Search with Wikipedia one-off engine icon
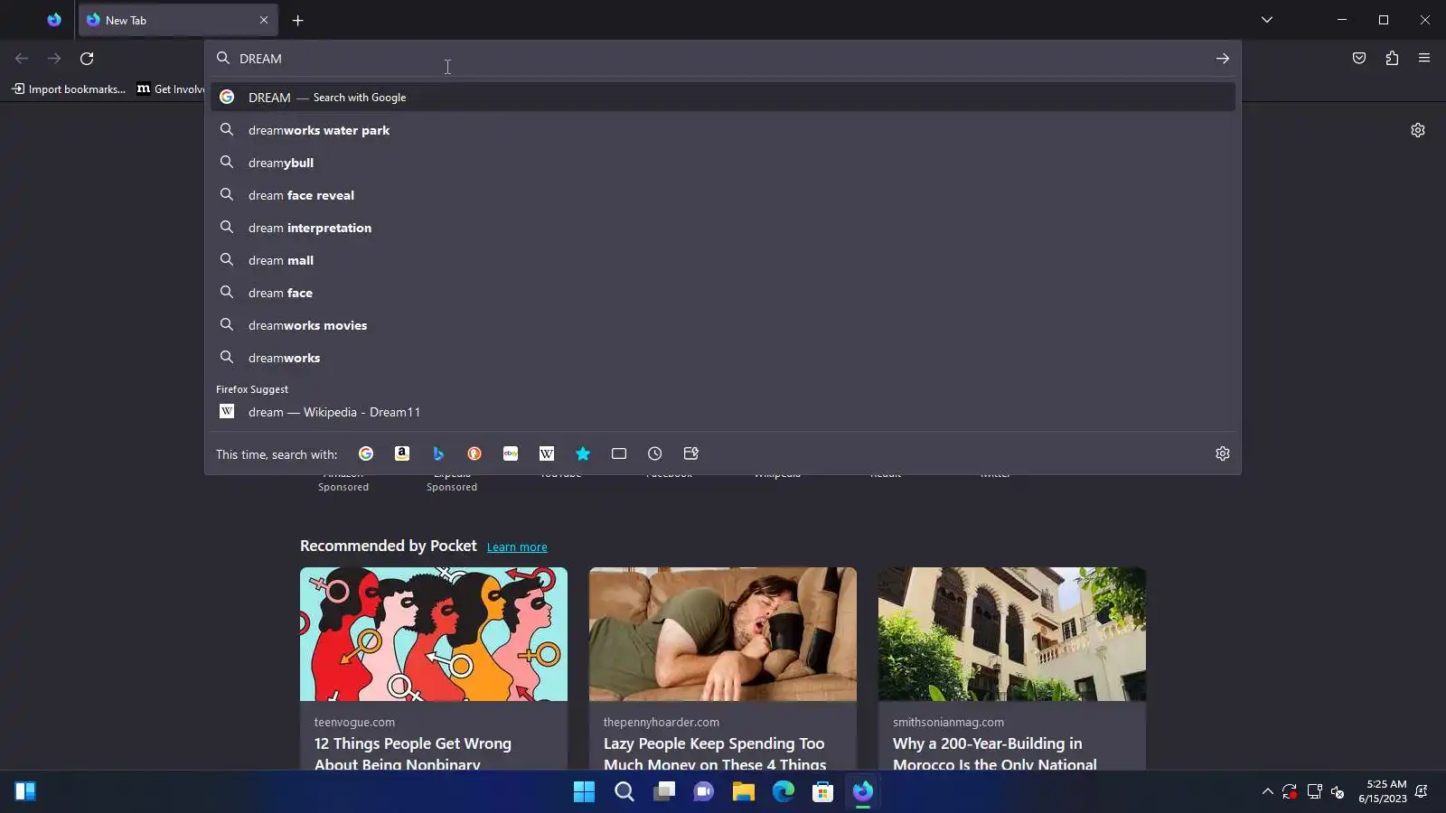 547,453
